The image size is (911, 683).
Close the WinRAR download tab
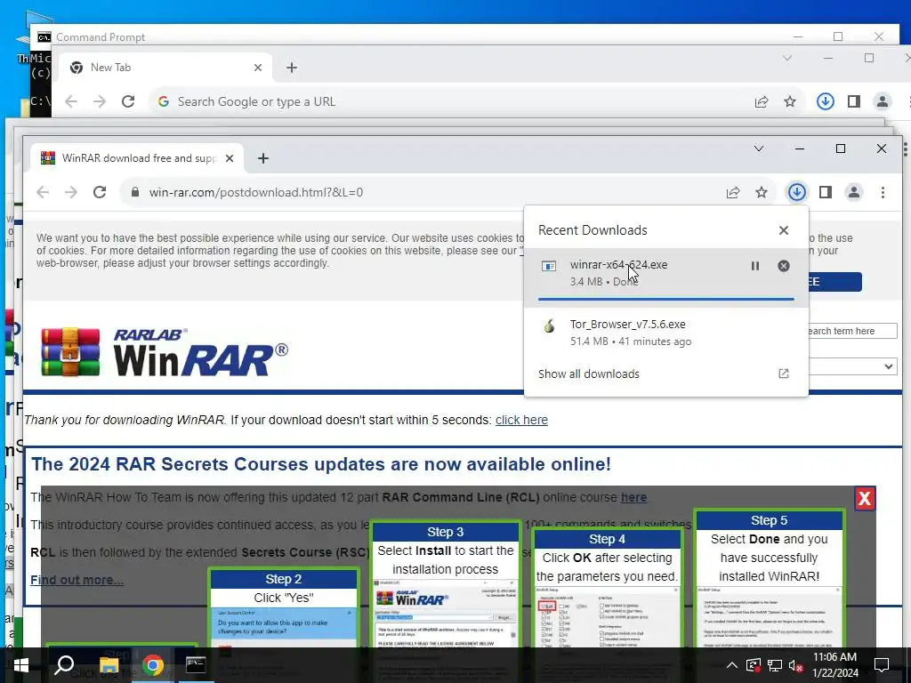coord(230,158)
